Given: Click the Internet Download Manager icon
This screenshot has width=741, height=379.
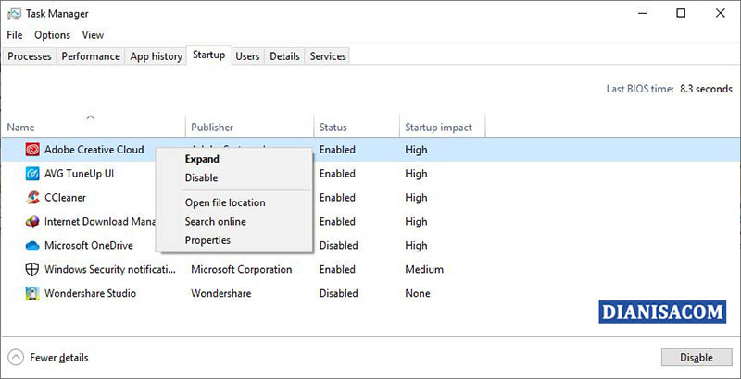Looking at the screenshot, I should (32, 222).
